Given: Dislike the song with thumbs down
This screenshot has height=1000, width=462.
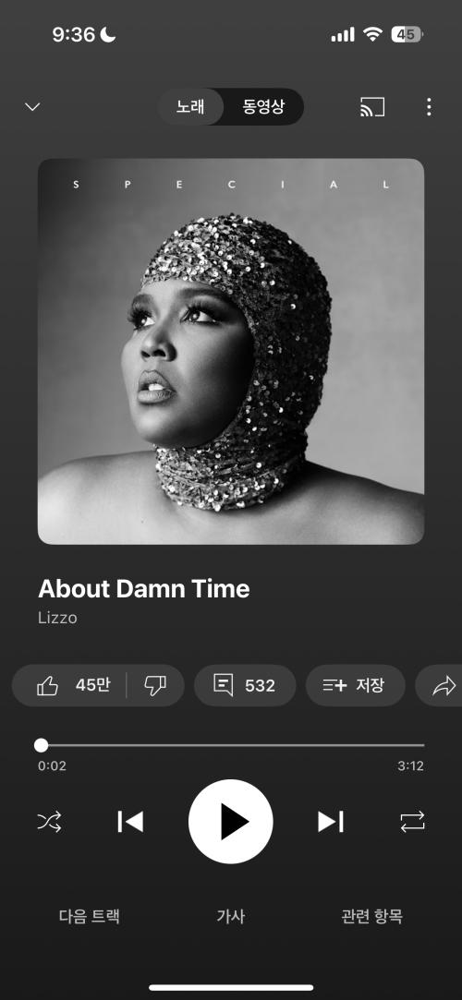Looking at the screenshot, I should [x=155, y=685].
